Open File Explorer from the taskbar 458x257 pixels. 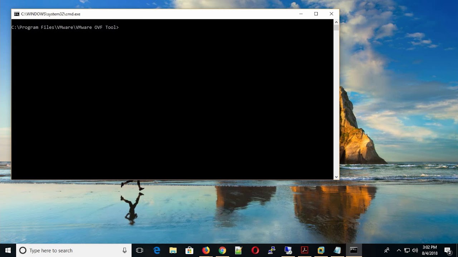173,250
